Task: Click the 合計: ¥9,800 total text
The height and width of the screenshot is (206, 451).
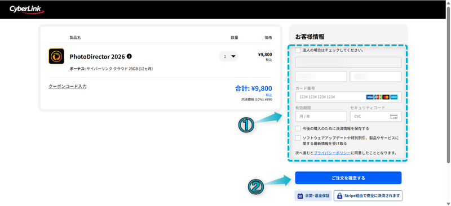Action: coord(254,88)
